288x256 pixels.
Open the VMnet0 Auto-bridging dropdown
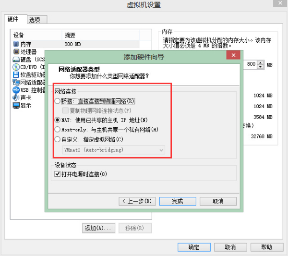click(x=114, y=150)
